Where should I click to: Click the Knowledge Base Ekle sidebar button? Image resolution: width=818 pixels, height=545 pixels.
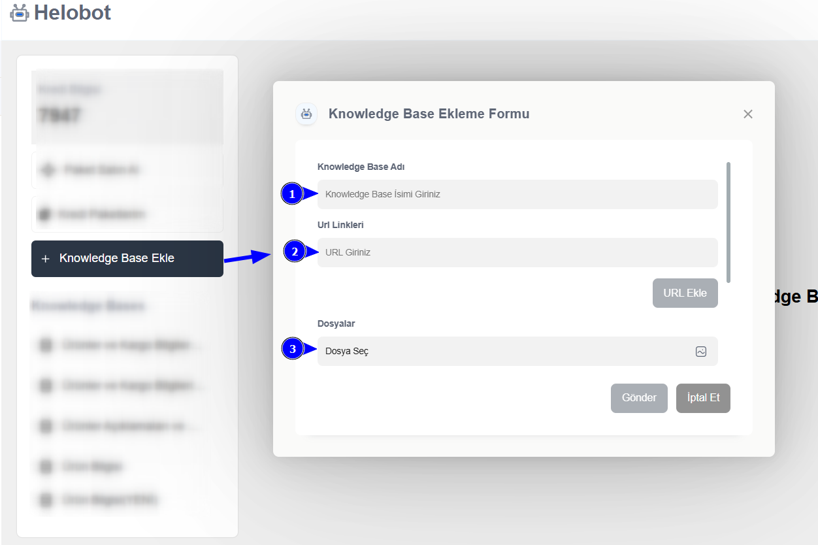click(x=127, y=259)
